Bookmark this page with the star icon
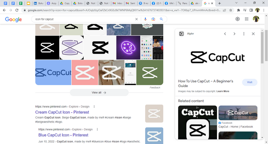This screenshot has height=144, width=268. click(231, 10)
